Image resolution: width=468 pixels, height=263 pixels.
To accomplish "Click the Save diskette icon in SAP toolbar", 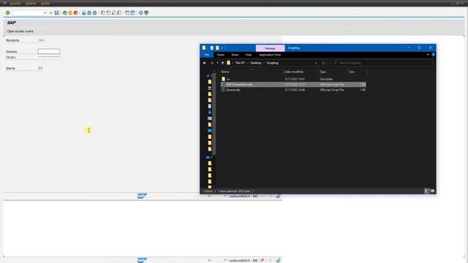I will click(x=56, y=13).
